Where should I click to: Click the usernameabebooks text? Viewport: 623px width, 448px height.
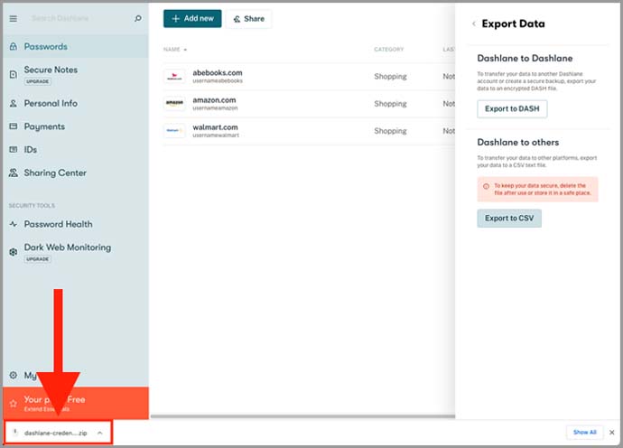tap(218, 81)
